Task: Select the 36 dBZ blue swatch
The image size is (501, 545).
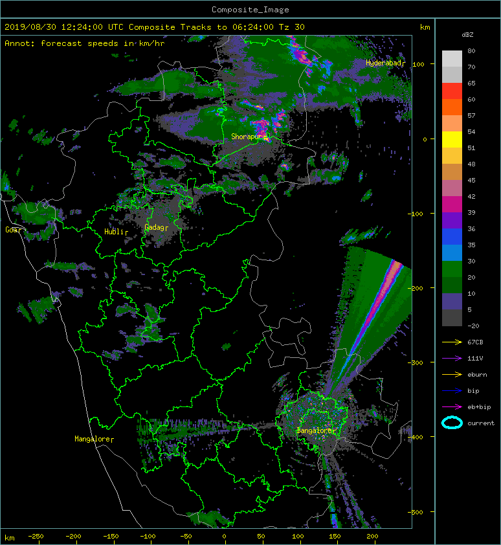Action: click(x=452, y=237)
